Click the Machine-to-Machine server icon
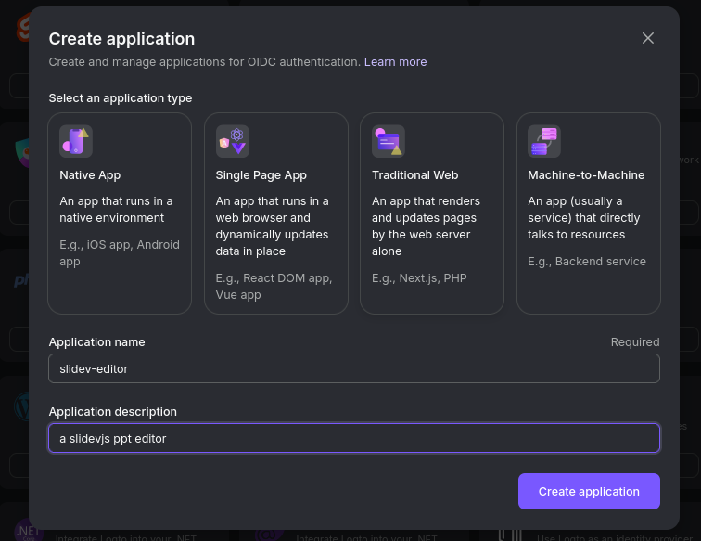 tap(544, 142)
